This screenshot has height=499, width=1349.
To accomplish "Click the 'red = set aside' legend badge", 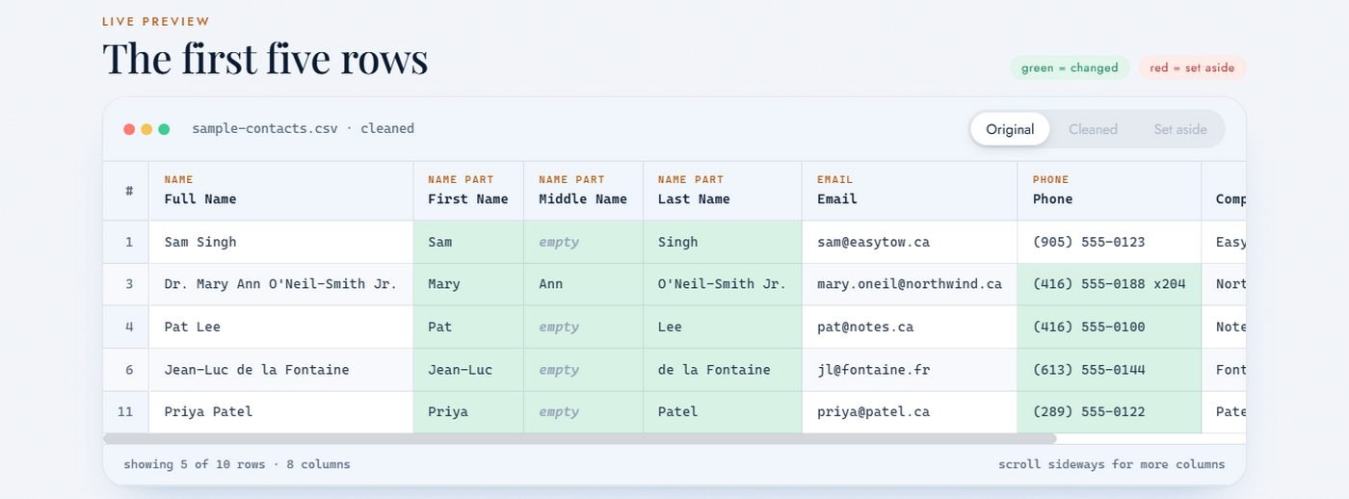I will [1192, 67].
